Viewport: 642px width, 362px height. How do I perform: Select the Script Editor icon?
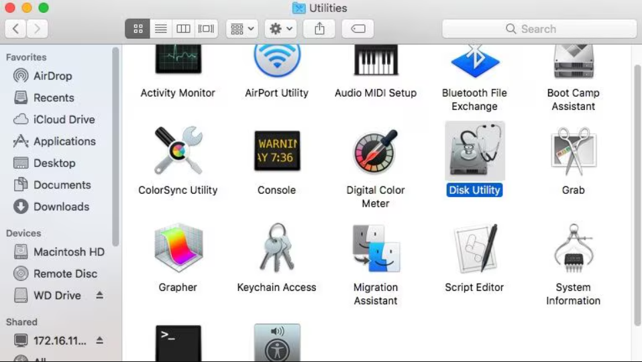point(475,248)
